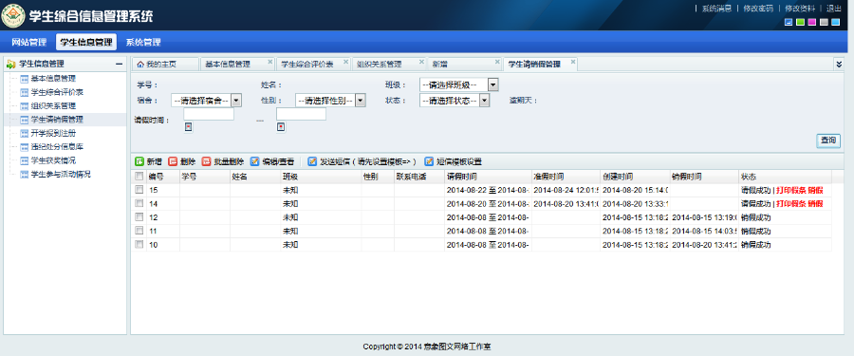Switch to the 我的主页 tab
854x356 pixels.
tap(165, 65)
